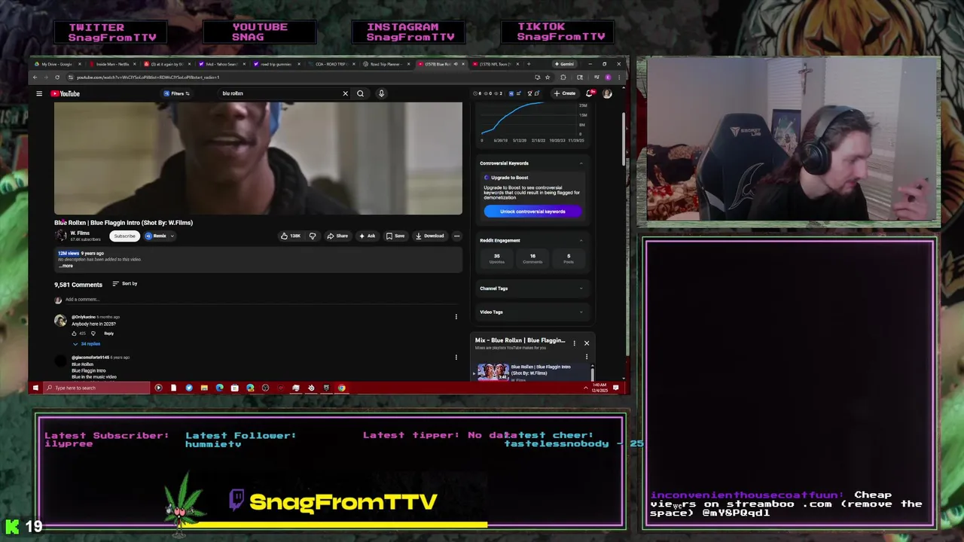Click Unlock controversial keywords button

(532, 212)
